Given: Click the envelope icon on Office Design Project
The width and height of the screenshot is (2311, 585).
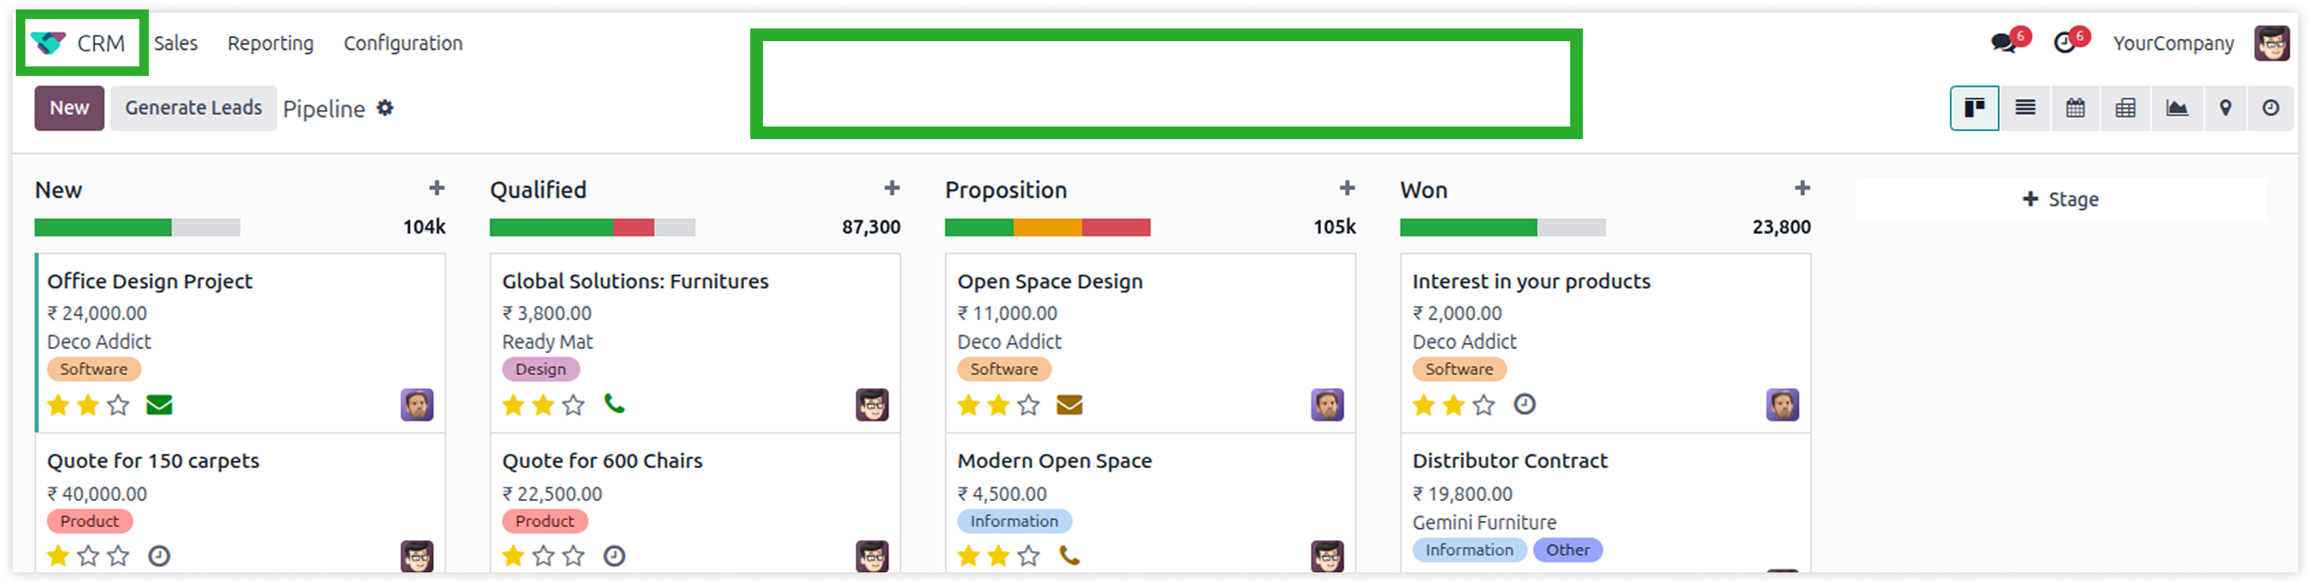Looking at the screenshot, I should pos(159,405).
